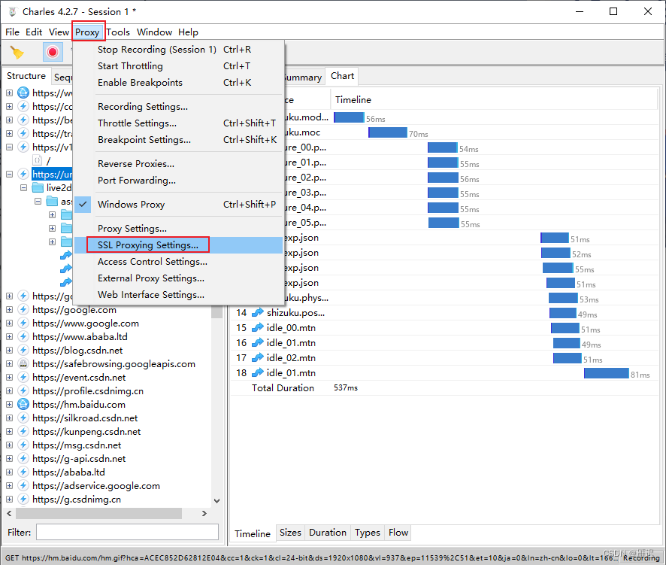The image size is (666, 565).
Task: Open Port Forwarding... menu item
Action: (178, 181)
